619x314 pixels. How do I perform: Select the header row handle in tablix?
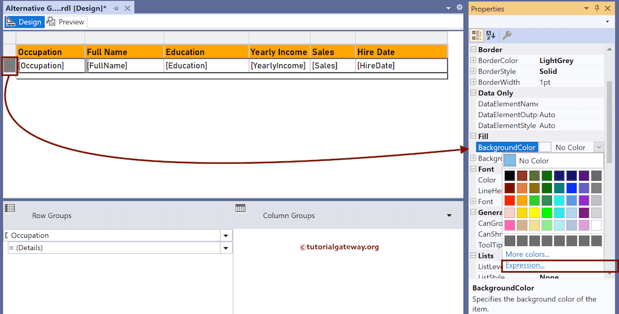click(10, 52)
